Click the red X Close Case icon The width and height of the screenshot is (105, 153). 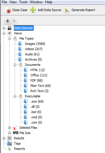(x=7, y=10)
